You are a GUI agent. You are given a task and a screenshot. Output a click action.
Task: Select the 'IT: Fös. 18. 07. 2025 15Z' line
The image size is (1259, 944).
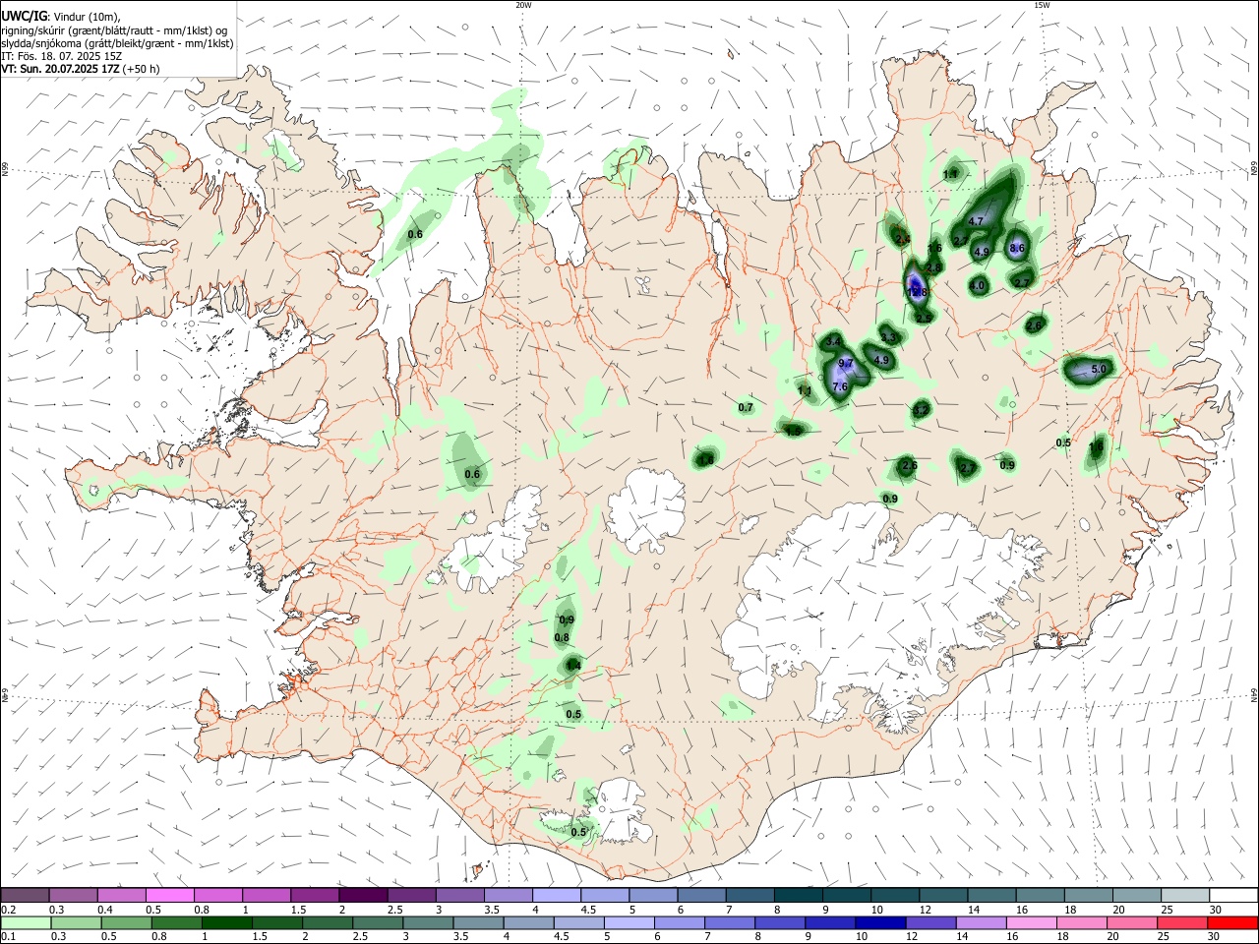(x=62, y=56)
